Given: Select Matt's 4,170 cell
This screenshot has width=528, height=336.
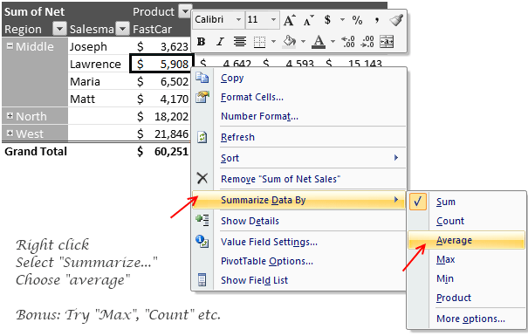Looking at the screenshot, I should pos(161,99).
